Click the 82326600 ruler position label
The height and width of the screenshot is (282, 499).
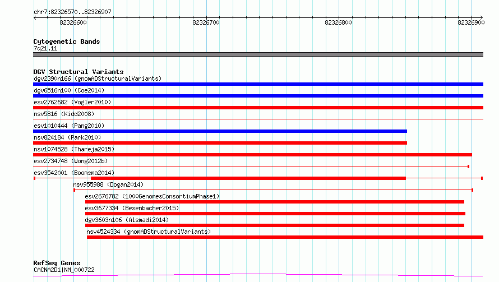[x=73, y=22]
